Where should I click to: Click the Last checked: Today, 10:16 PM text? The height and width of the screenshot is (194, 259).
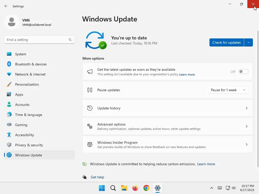click(x=134, y=43)
